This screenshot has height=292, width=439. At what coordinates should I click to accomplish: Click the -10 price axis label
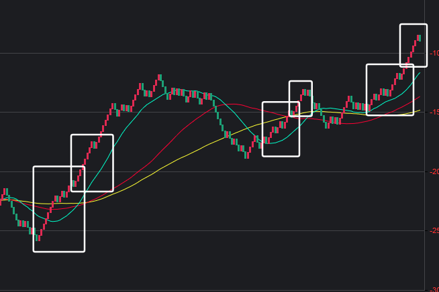pyautogui.click(x=433, y=52)
